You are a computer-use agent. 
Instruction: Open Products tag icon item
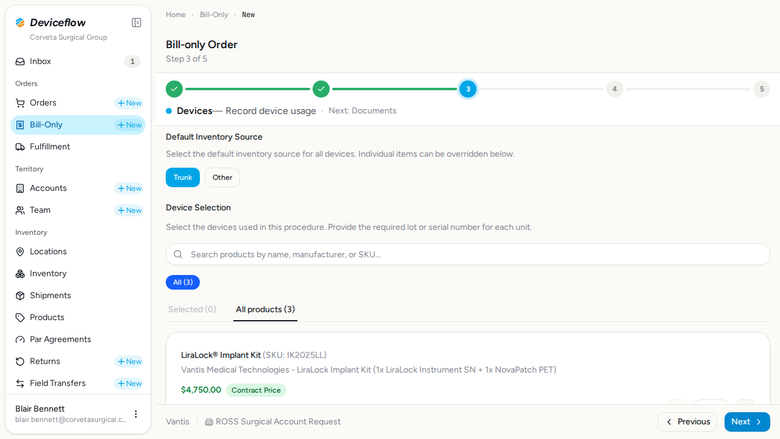[x=78, y=318]
